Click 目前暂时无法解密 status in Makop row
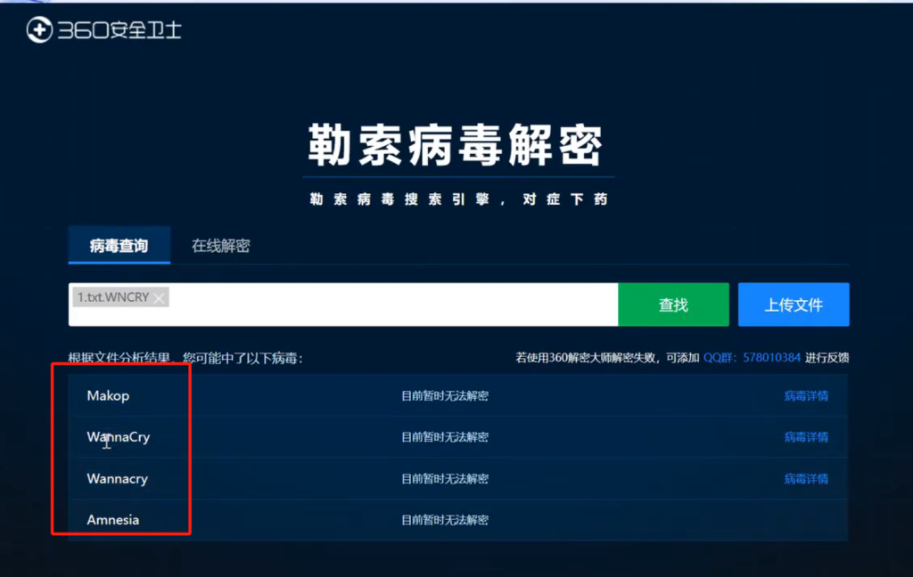The image size is (913, 577). (445, 396)
